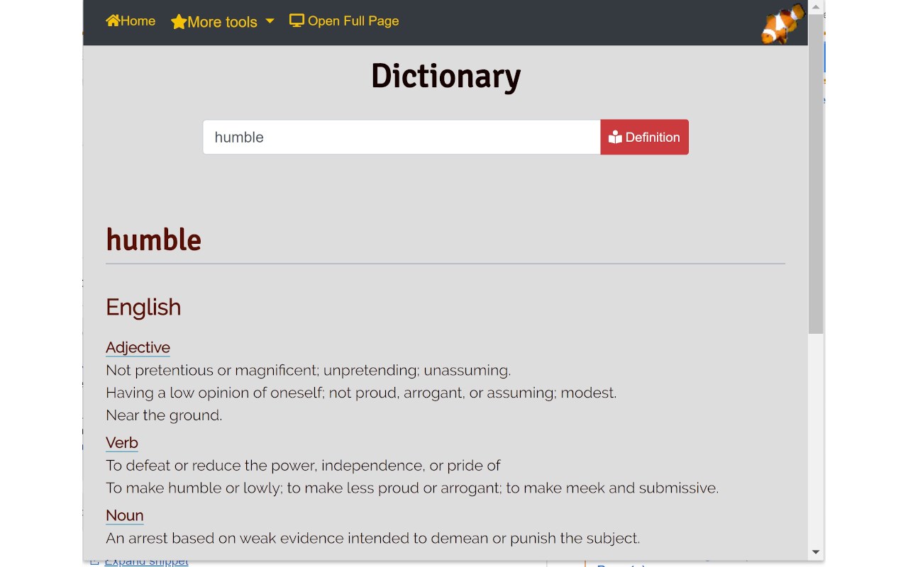Click the clownfish logo in the header
Image resolution: width=908 pixels, height=567 pixels.
coord(782,23)
